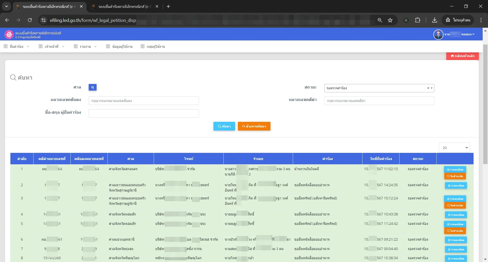Open กลุ่มผู้ใช้งาน menu item
Image resolution: width=488 pixels, height=262 pixels.
[153, 47]
